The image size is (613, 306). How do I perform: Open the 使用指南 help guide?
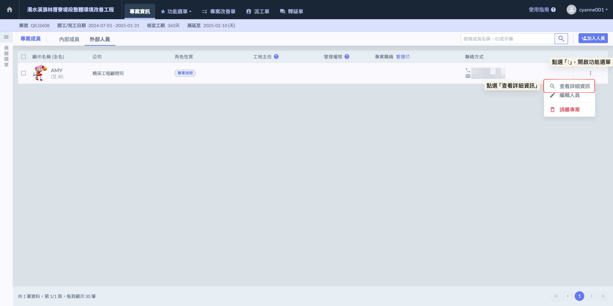click(x=542, y=10)
